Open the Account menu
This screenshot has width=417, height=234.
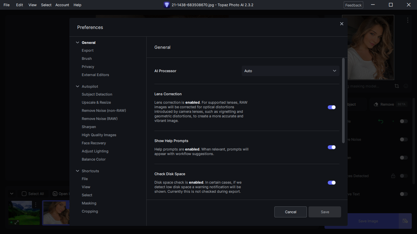coord(62,5)
